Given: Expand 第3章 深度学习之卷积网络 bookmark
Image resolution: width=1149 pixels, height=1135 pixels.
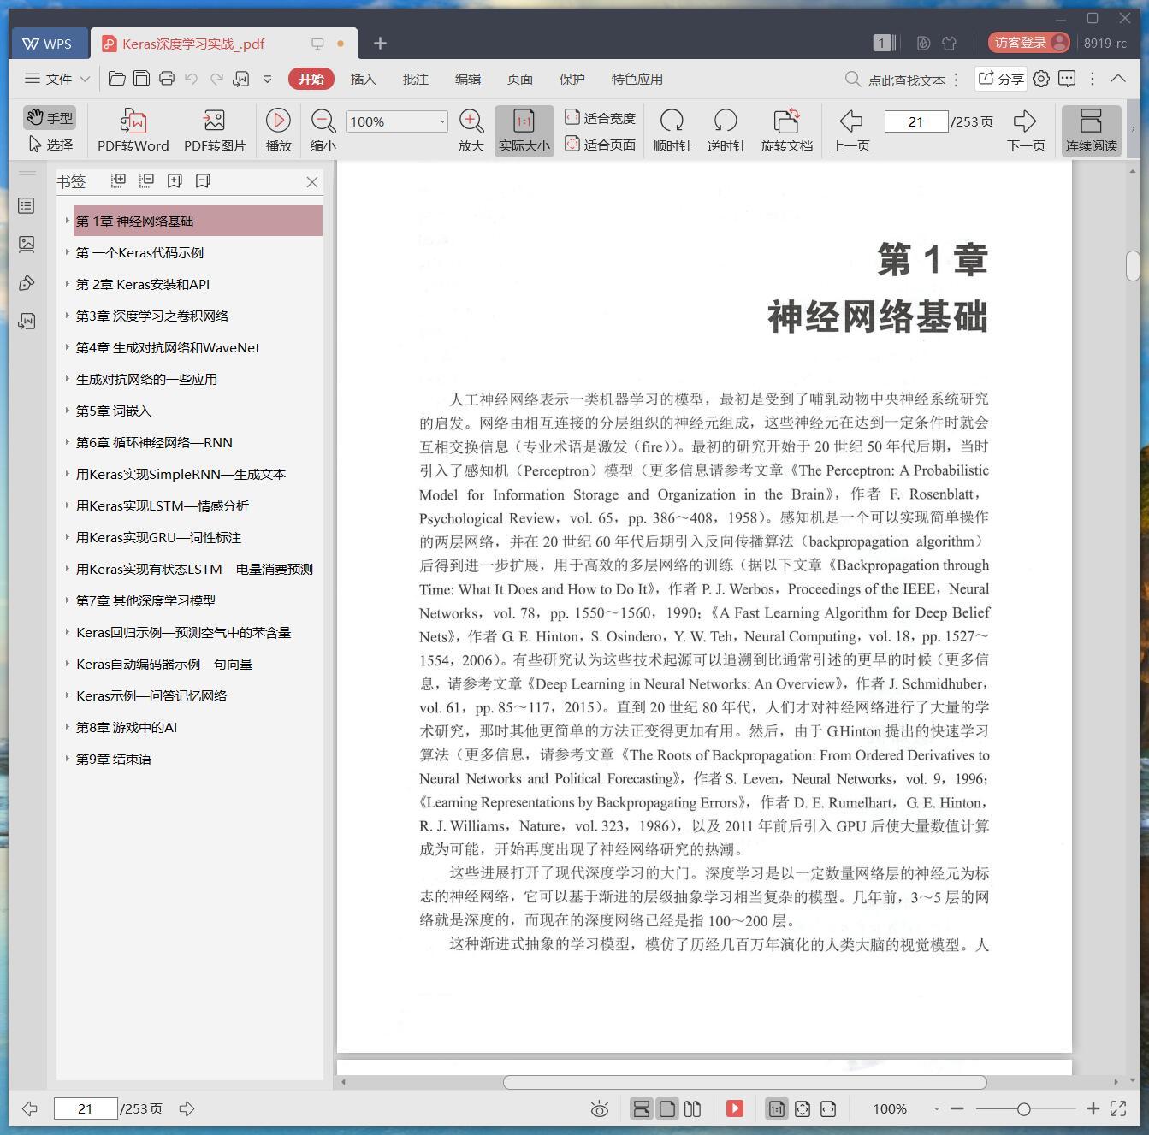Looking at the screenshot, I should pyautogui.click(x=68, y=316).
